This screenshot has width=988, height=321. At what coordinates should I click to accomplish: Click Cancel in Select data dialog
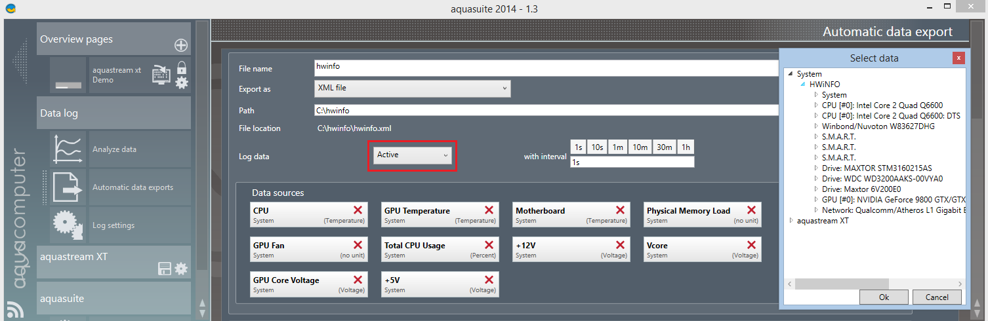click(937, 297)
